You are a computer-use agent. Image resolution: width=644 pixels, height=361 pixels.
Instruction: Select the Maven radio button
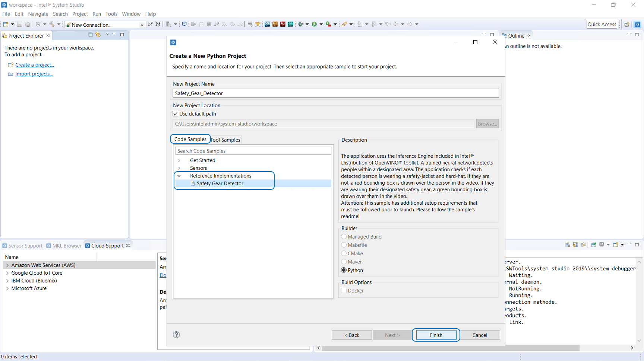[344, 262]
